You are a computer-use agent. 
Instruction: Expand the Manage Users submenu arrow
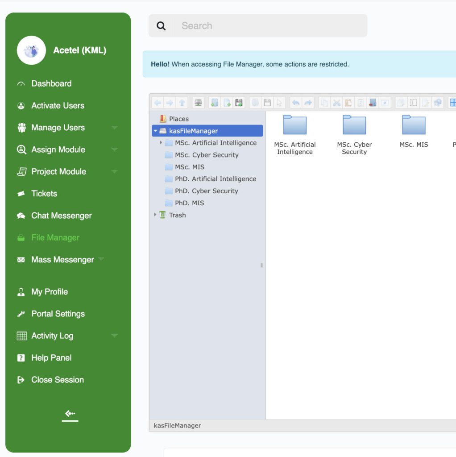pyautogui.click(x=115, y=128)
